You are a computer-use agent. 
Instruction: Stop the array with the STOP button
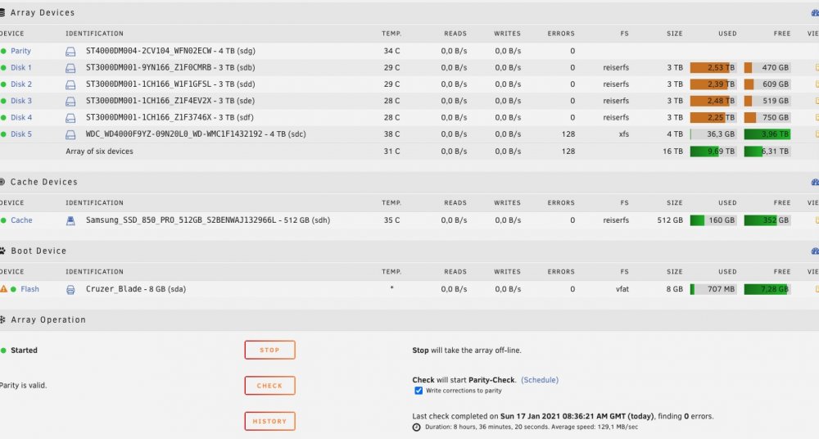point(269,351)
